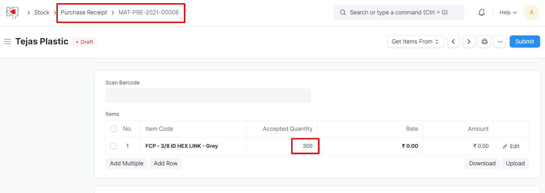
Task: Tick the select-all items checkbox
Action: [114, 129]
